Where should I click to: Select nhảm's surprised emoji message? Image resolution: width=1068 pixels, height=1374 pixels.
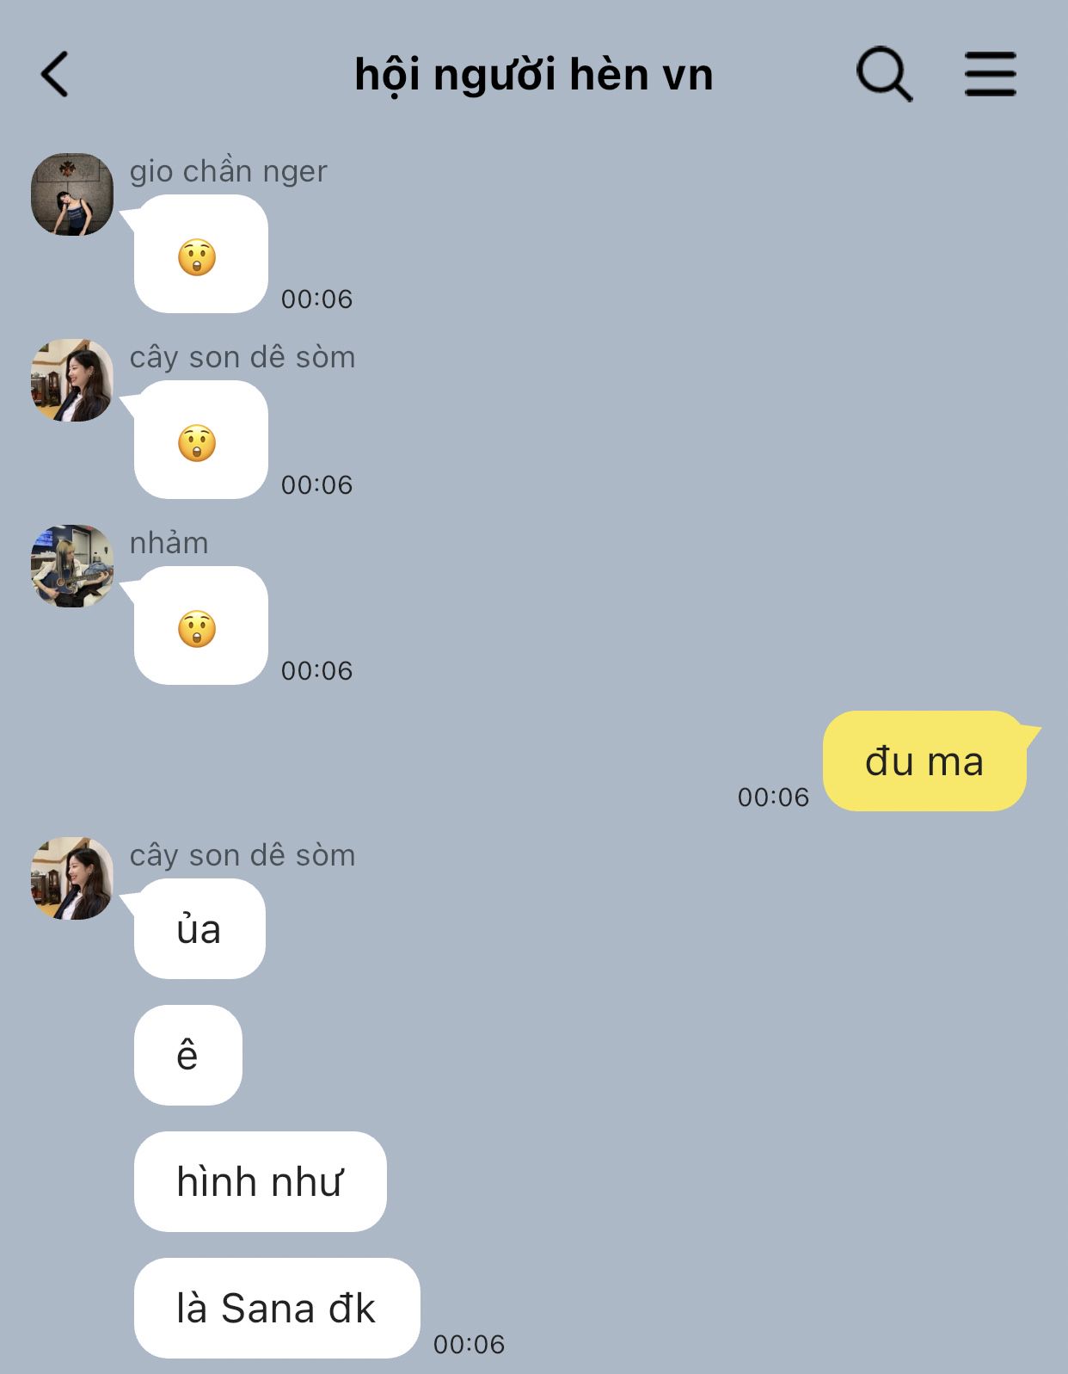coord(200,625)
